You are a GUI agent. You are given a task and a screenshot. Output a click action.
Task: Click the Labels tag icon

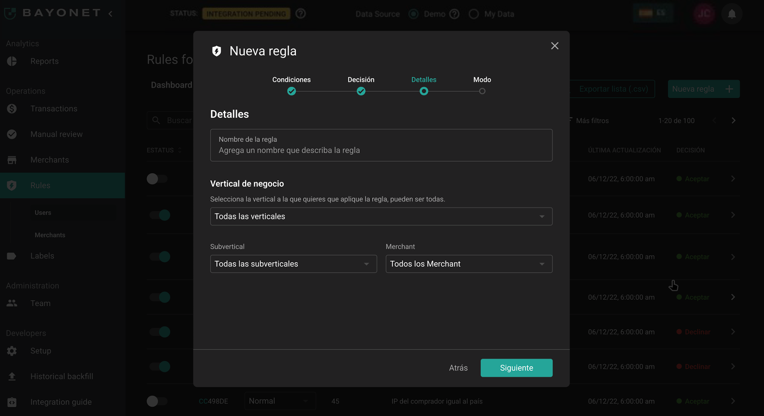[x=12, y=256]
